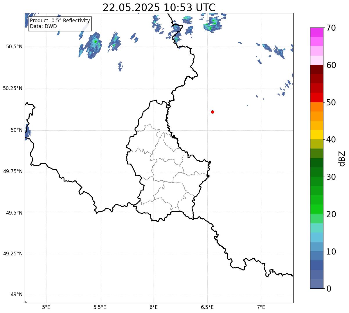The image size is (349, 313).
Task: Click the 'Data: DWD' legend line
Action: pyautogui.click(x=43, y=26)
